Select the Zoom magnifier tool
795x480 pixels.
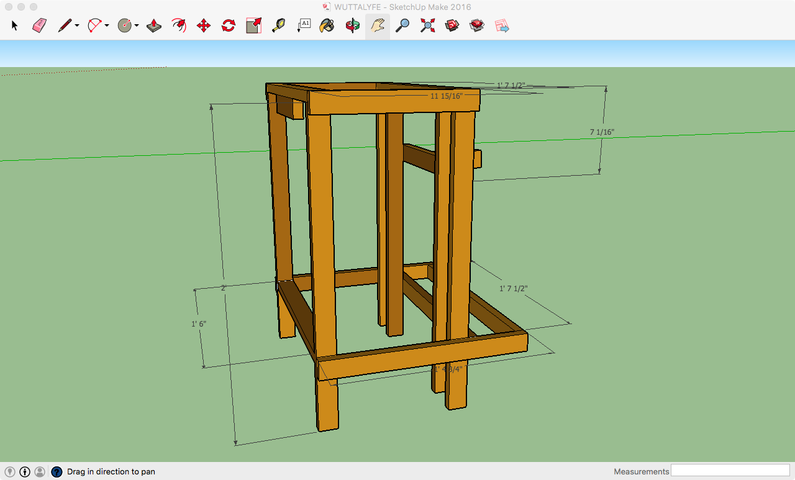pos(402,25)
